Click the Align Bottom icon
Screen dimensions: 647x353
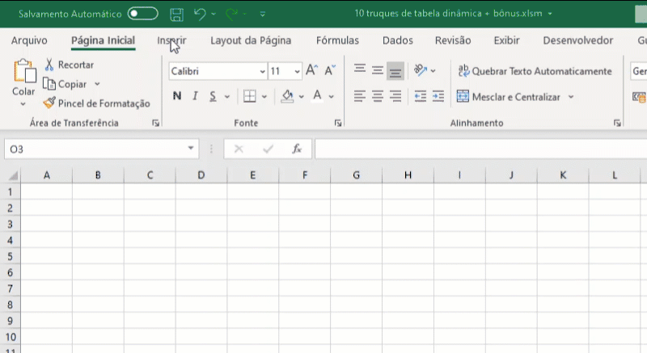395,71
